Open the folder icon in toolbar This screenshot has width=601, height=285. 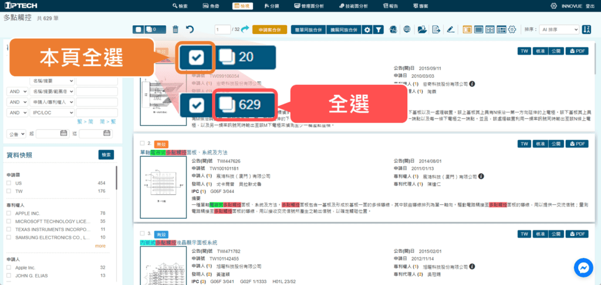(x=422, y=29)
